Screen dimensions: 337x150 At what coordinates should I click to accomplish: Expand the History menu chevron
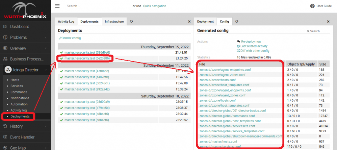coord(46,126)
